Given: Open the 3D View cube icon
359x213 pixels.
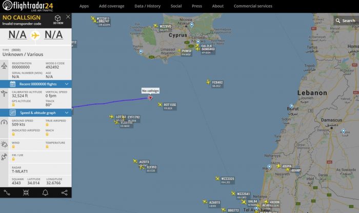Looking at the screenshot, I should pos(58,19).
